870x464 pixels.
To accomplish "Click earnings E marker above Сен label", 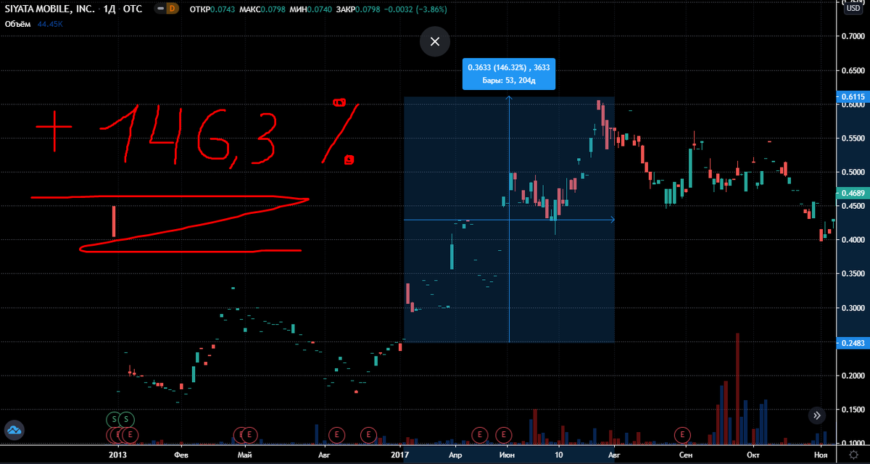I will pos(683,434).
